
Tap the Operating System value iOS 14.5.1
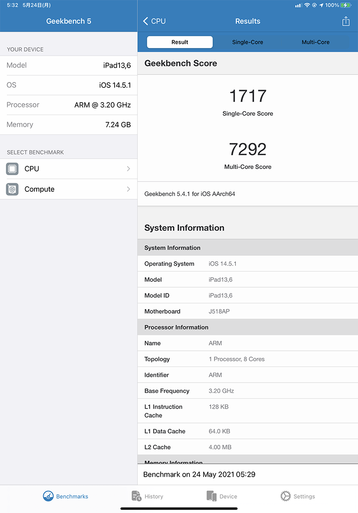(x=223, y=264)
